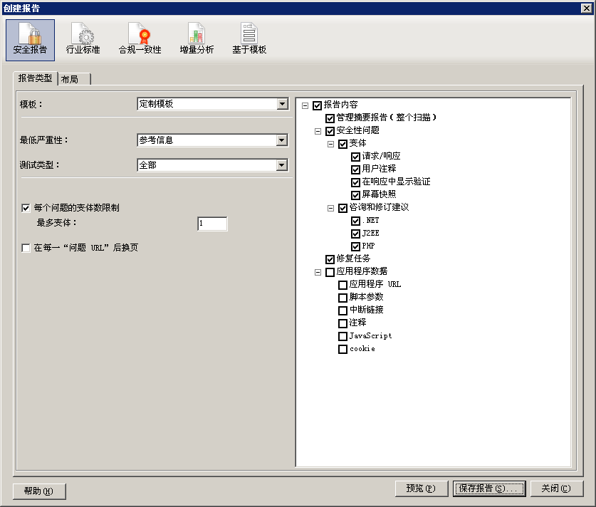Click the 预览(P) button

pos(422,488)
